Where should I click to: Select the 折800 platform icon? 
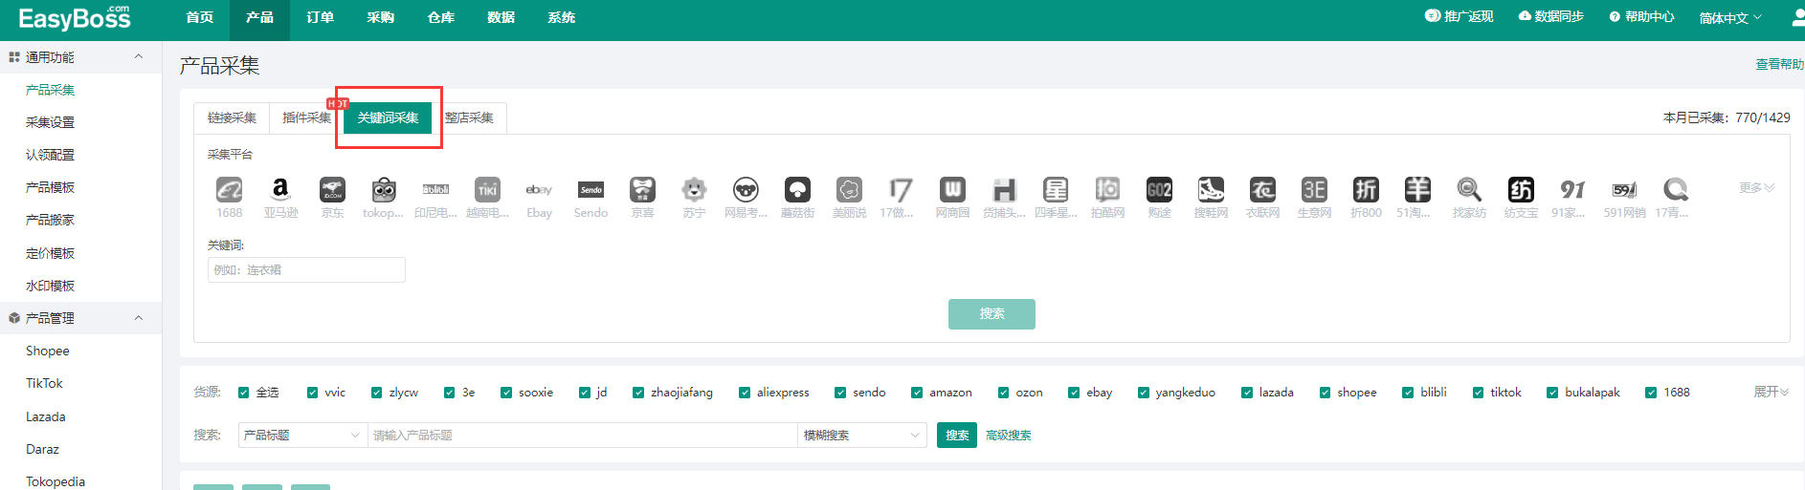tap(1366, 190)
